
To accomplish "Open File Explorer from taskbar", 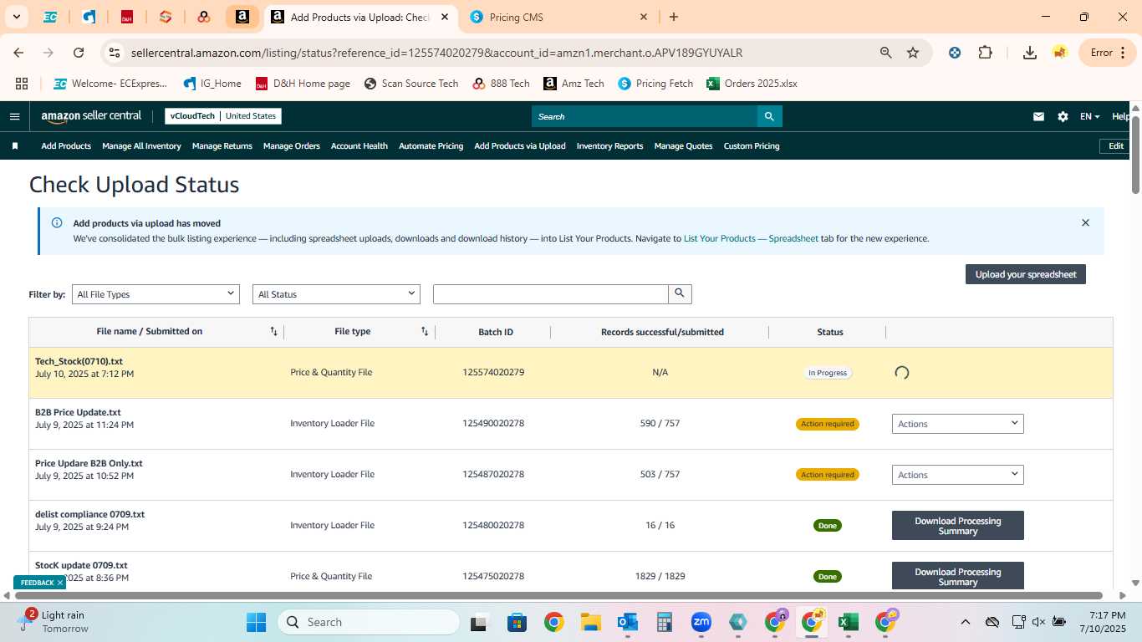I will 591,622.
